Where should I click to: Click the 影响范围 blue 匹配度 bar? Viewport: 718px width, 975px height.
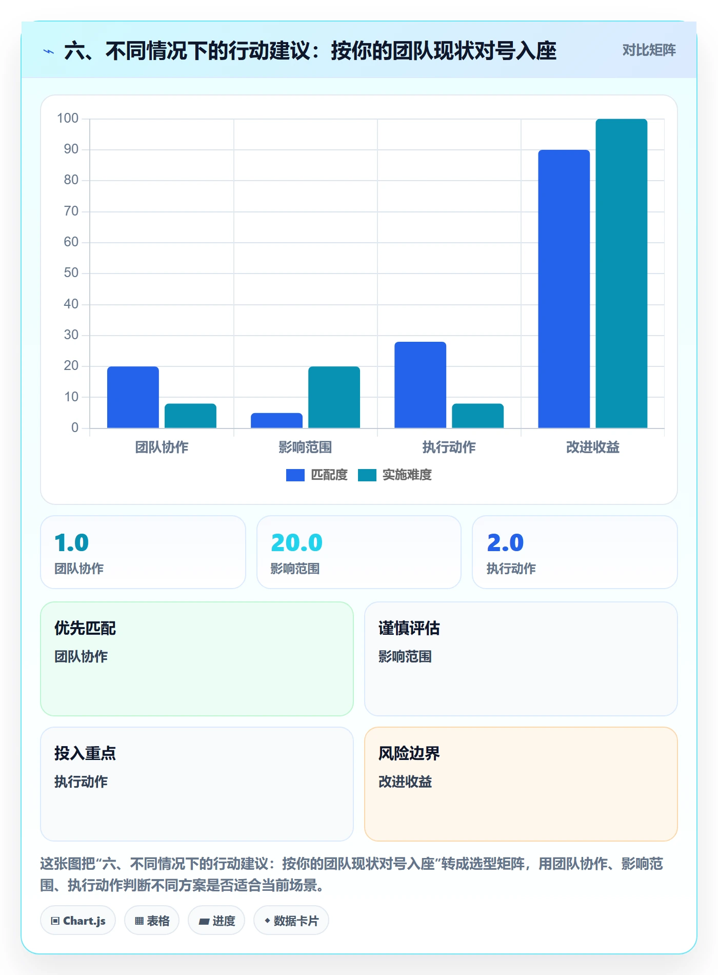(x=276, y=420)
